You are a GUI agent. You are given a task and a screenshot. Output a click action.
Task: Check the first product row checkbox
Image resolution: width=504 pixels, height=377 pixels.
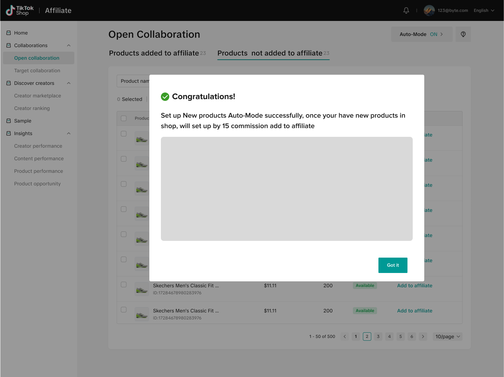point(124,134)
